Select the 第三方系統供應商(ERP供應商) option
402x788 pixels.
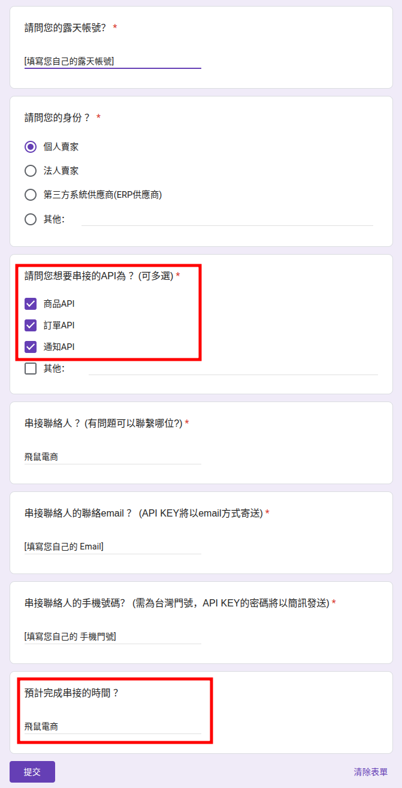31,194
